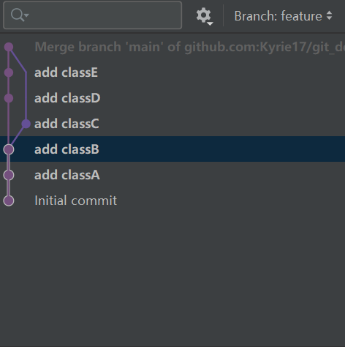
Task: Open the Branch: feature dropdown
Action: click(283, 16)
